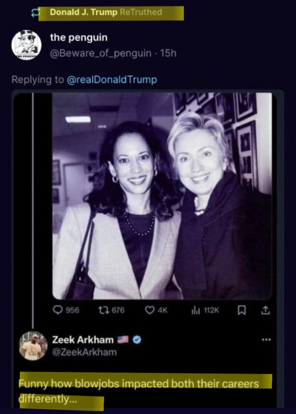Viewport: 296px width, 414px height.
Task: Bookmark the post with the bookmark icon
Action: (241, 310)
